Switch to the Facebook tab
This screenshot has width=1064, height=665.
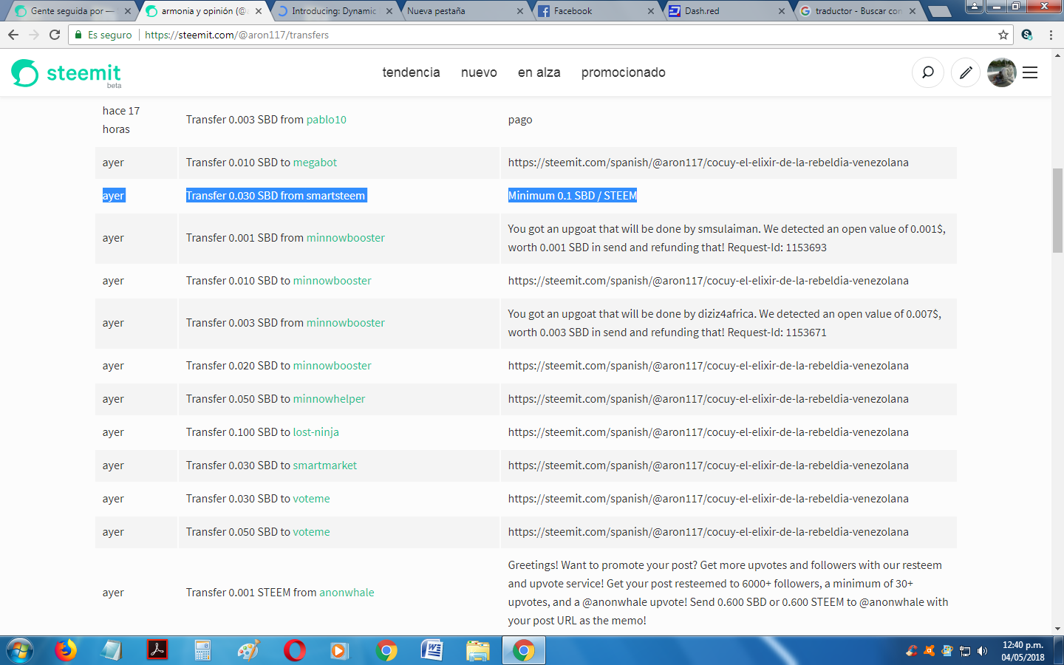tap(596, 11)
